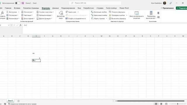This screenshot has width=187, height=105.
Task: Open the AutoSum (Автосумма) function
Action: [12, 12]
